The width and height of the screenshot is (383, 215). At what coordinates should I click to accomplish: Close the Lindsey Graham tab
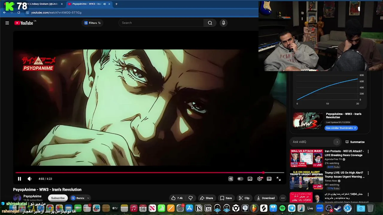coord(62,4)
